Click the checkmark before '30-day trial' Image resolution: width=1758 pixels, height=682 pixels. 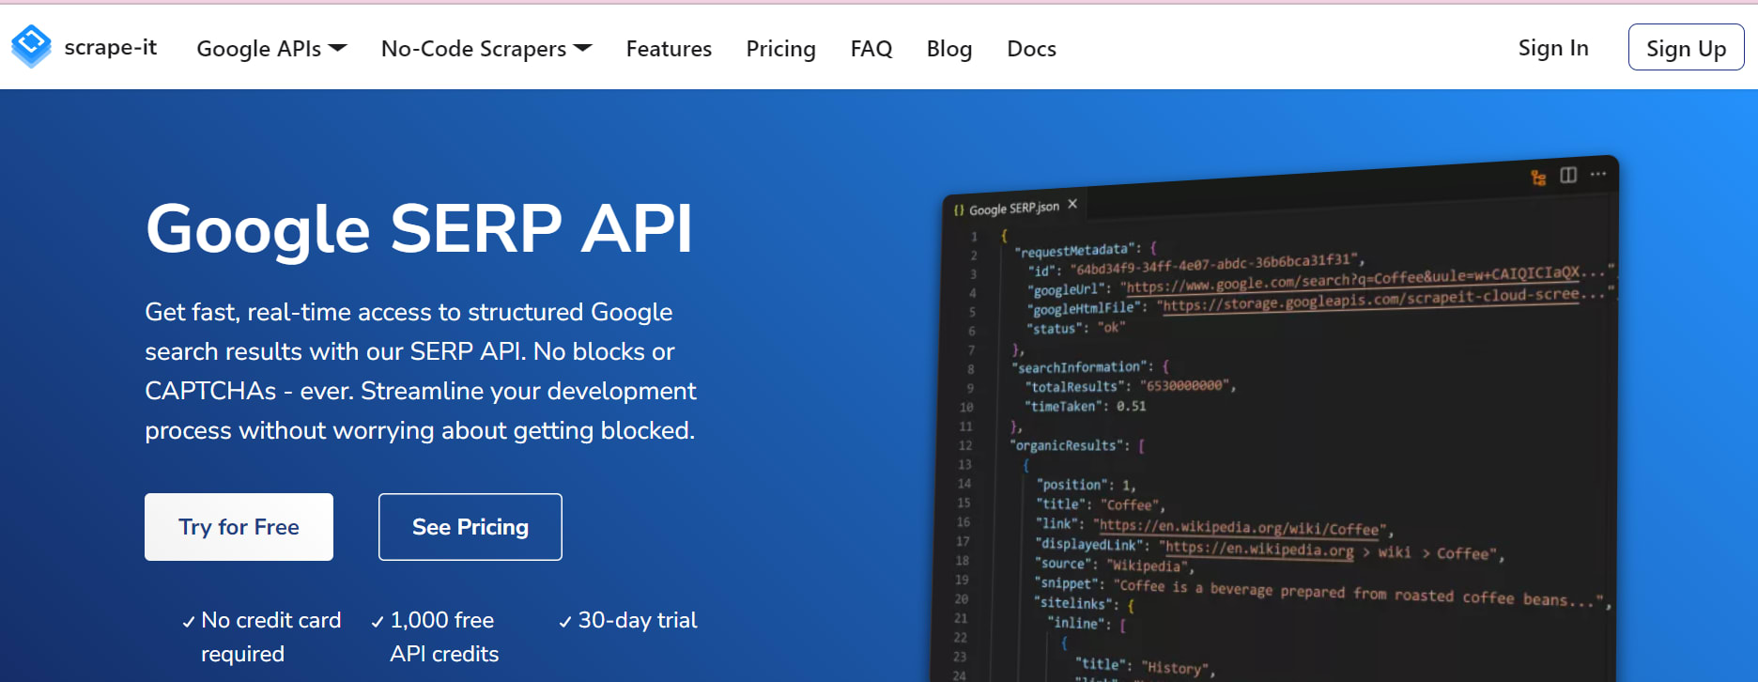pos(565,622)
